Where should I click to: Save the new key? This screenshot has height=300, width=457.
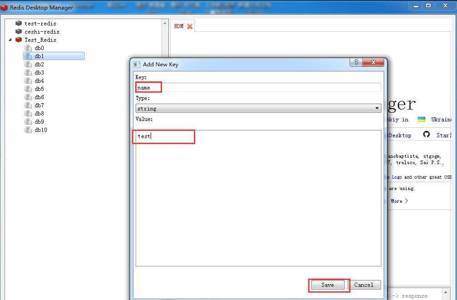[x=328, y=285]
